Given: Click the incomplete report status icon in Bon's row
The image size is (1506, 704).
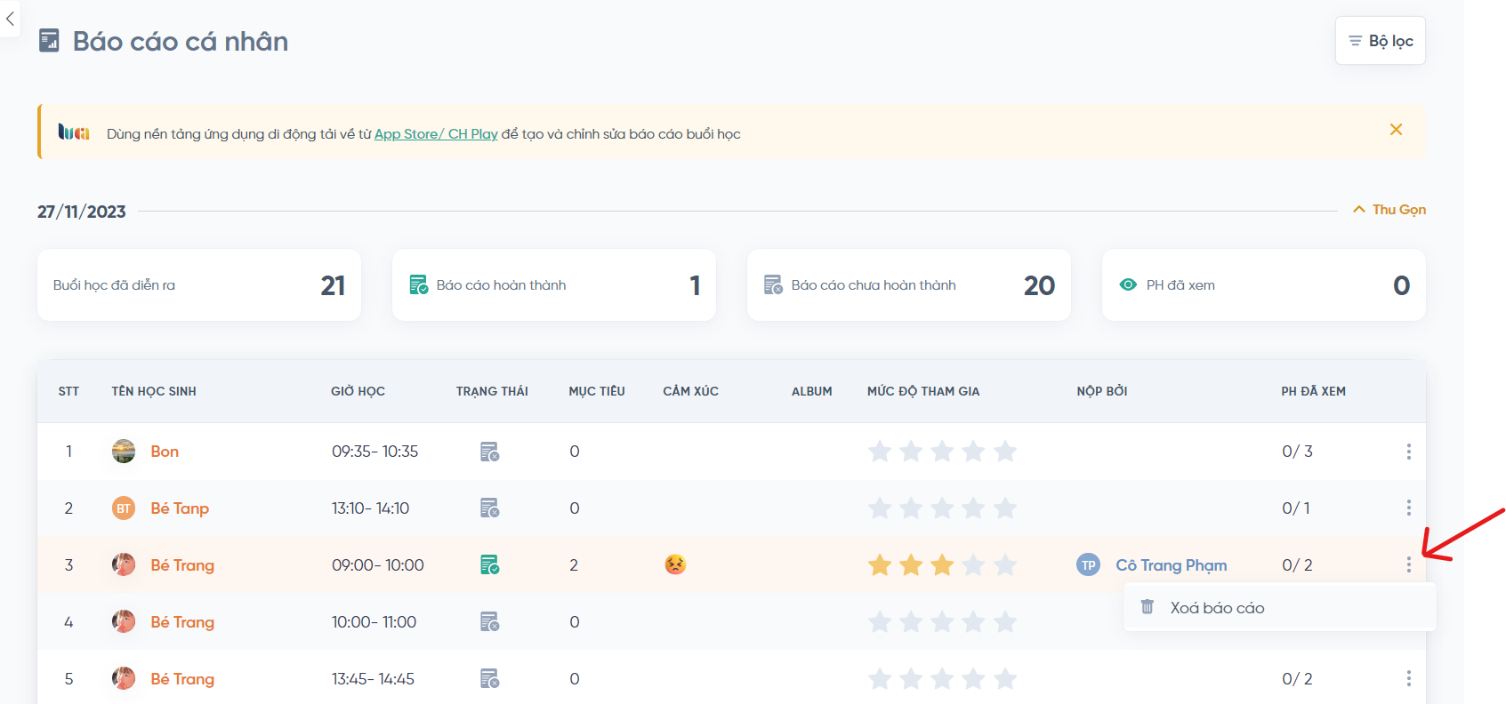Looking at the screenshot, I should [x=489, y=452].
